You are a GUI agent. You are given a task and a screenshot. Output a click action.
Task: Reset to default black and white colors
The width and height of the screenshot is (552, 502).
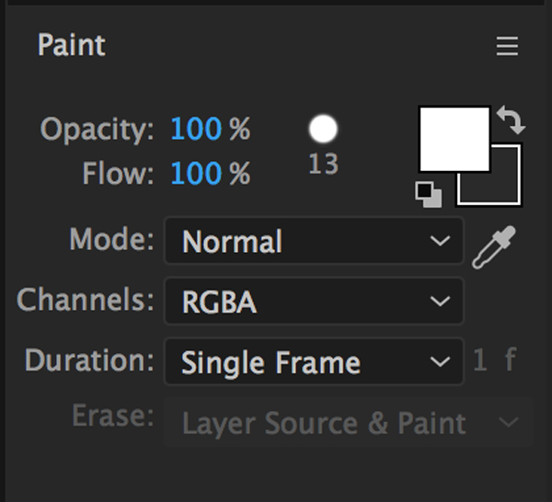(x=429, y=195)
